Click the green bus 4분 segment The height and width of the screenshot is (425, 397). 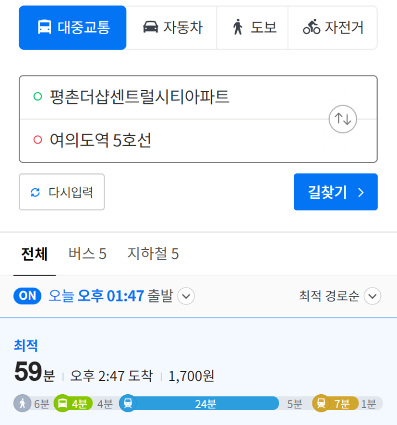(73, 403)
